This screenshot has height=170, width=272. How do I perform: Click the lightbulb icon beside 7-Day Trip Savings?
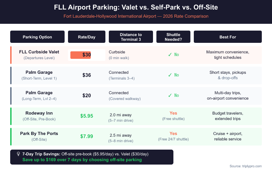pos(18,154)
